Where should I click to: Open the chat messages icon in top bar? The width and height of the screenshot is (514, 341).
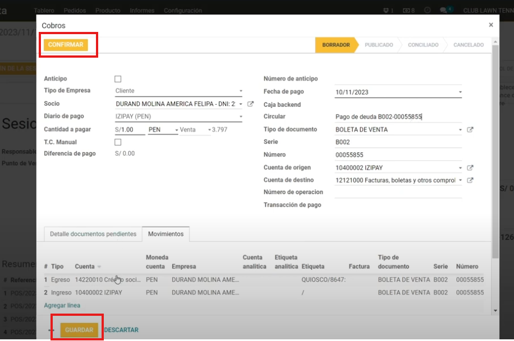[x=444, y=11]
